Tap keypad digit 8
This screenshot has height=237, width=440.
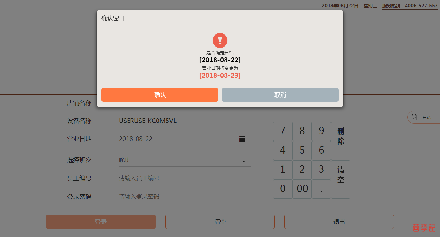[302, 131]
